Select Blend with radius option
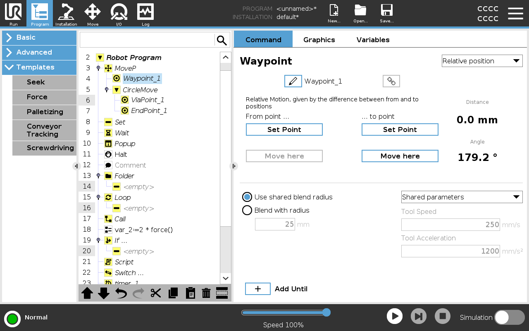The width and height of the screenshot is (529, 331). point(247,210)
